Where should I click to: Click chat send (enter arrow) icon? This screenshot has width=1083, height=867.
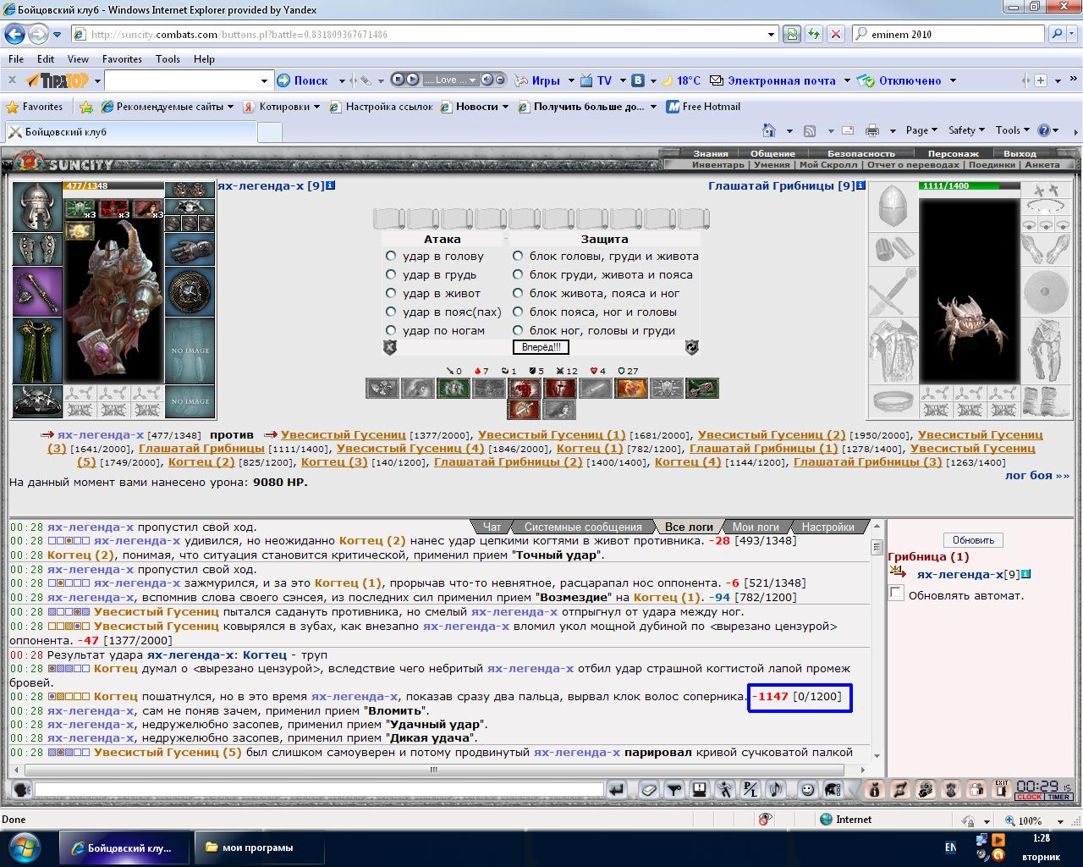(617, 790)
